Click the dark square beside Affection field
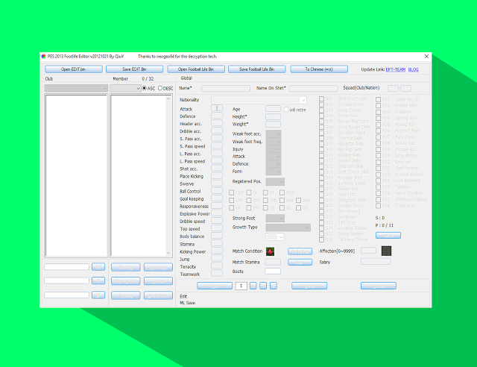The image size is (477, 367). 386,251
